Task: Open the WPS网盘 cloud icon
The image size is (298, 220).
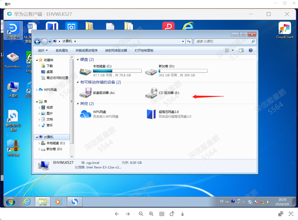Action: pyautogui.click(x=86, y=114)
